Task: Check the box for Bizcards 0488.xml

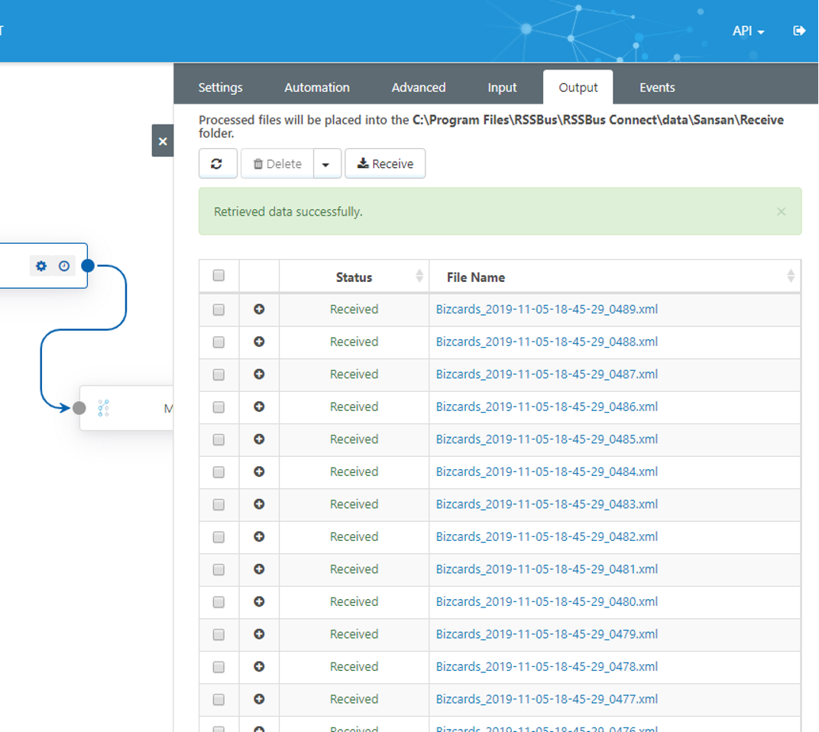Action: click(x=219, y=342)
